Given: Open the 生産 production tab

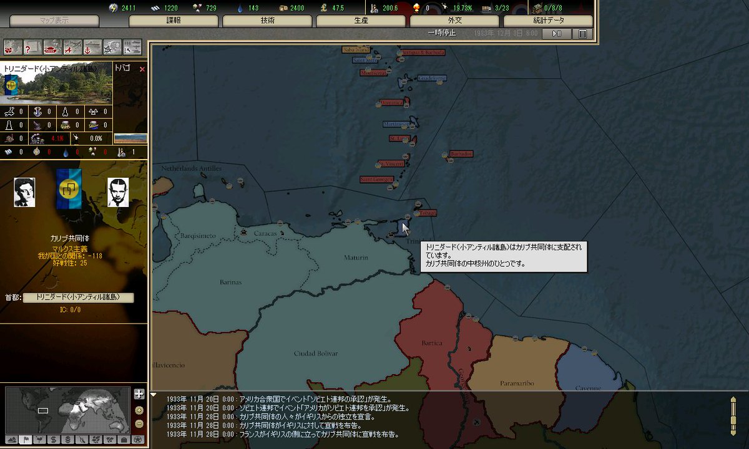Looking at the screenshot, I should [361, 21].
